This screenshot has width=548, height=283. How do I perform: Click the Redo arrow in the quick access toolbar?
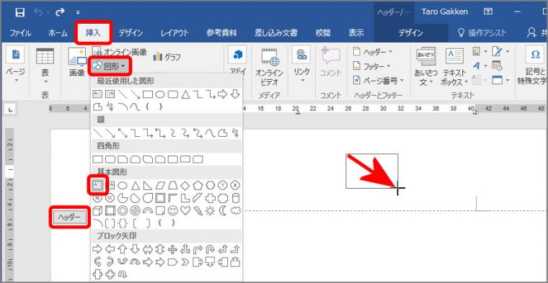click(60, 12)
